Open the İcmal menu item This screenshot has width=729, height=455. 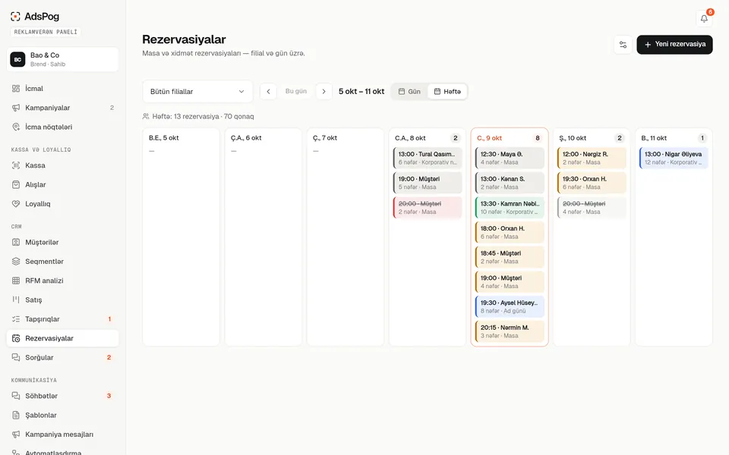click(x=62, y=88)
